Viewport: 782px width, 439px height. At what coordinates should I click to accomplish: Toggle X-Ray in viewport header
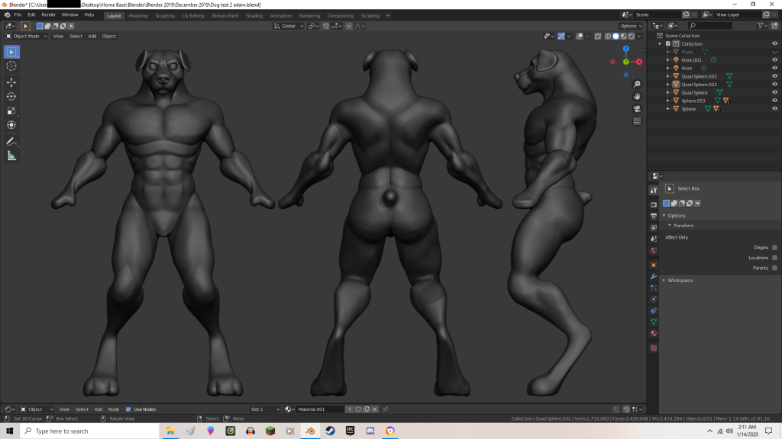click(x=597, y=37)
